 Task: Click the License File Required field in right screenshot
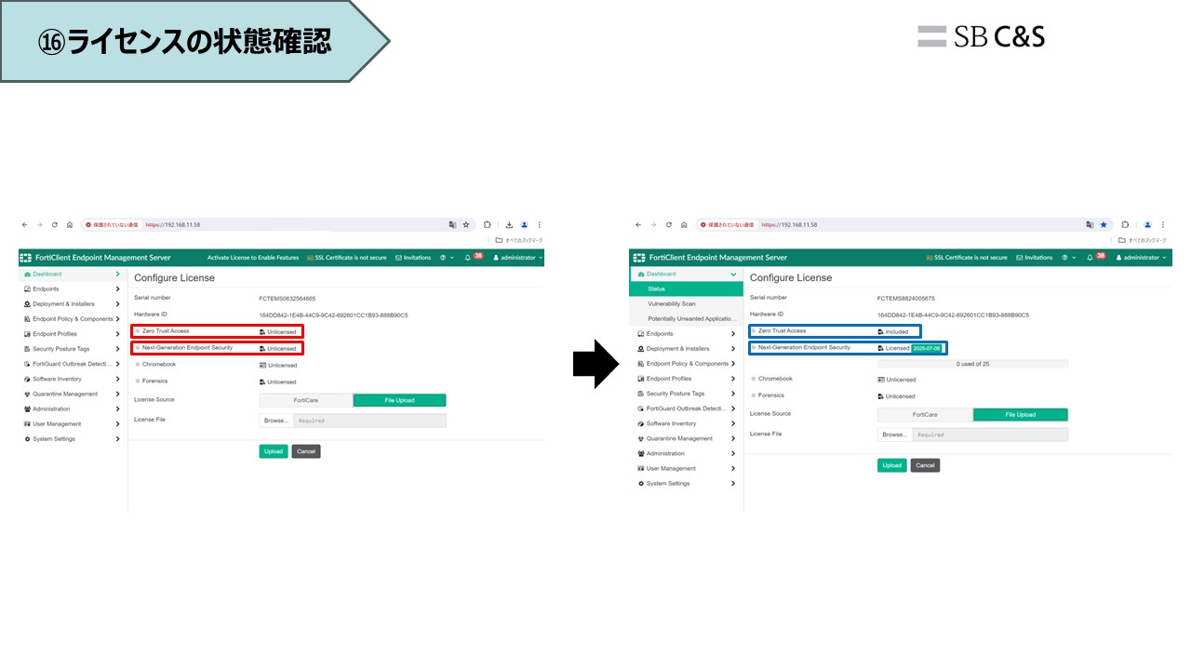(x=990, y=435)
